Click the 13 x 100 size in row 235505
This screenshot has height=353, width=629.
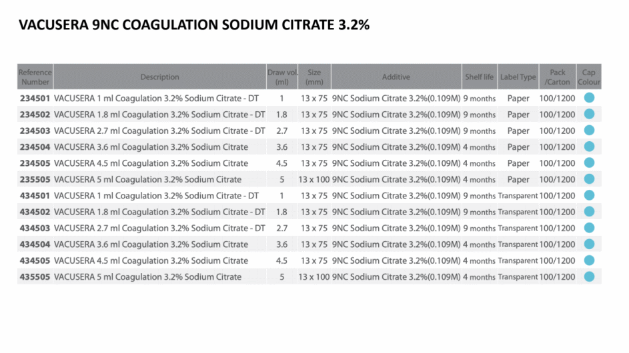pos(313,180)
